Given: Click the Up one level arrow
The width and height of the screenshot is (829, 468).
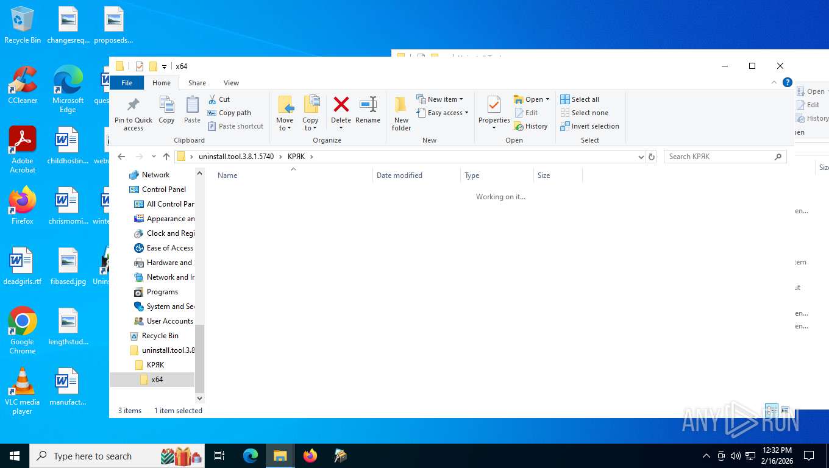Looking at the screenshot, I should coord(166,157).
